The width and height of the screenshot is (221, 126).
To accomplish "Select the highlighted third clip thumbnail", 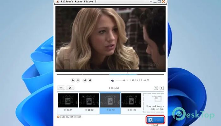I will [x=110, y=100].
